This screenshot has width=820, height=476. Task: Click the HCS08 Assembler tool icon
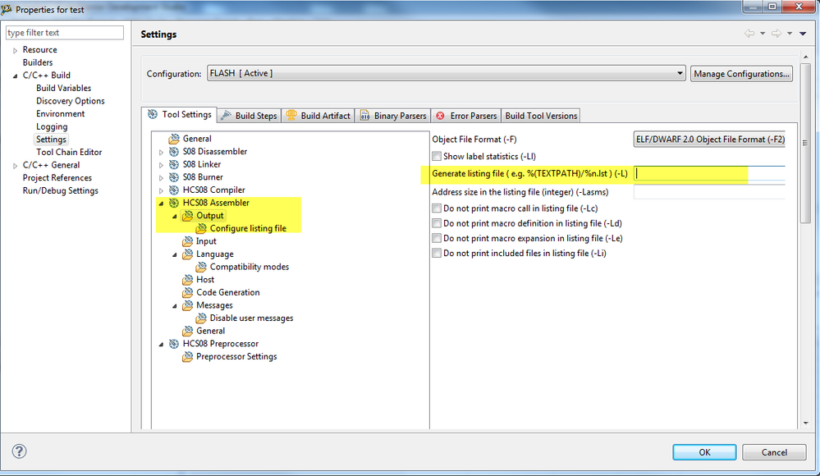(174, 203)
